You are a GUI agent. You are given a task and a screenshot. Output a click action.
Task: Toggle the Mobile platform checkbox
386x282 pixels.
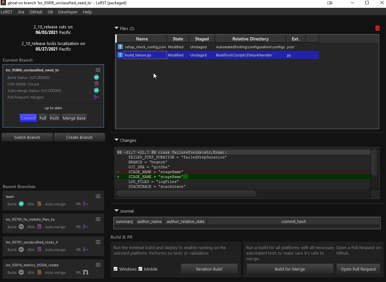pyautogui.click(x=141, y=269)
